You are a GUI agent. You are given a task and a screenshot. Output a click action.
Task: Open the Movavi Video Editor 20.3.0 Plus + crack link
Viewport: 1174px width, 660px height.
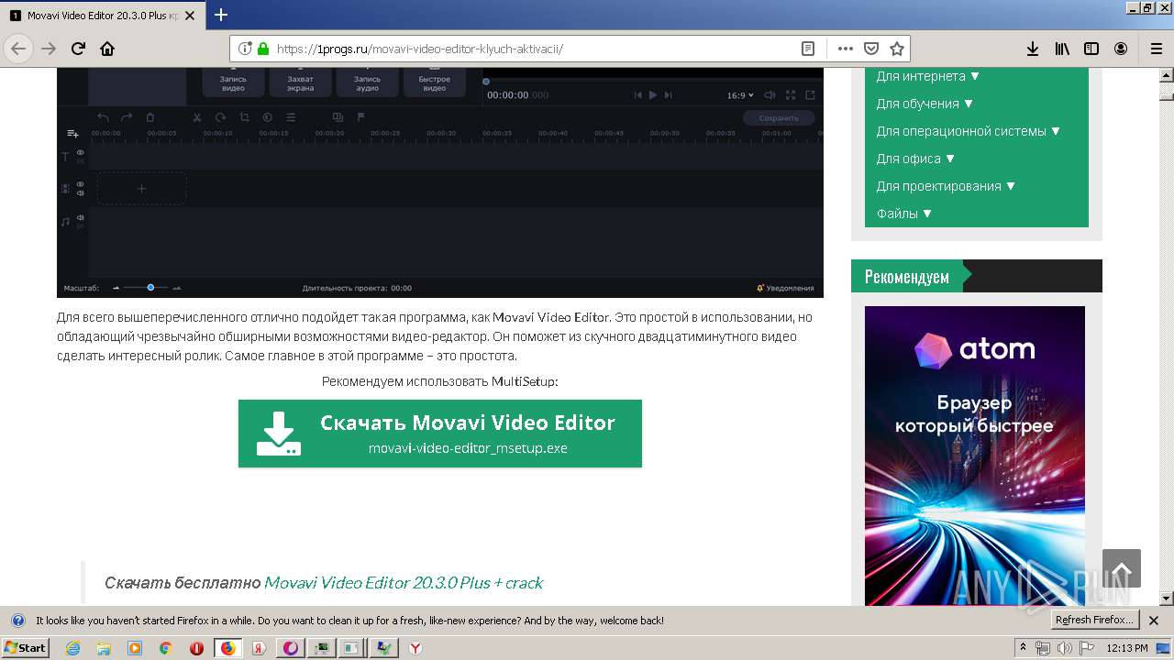404,583
